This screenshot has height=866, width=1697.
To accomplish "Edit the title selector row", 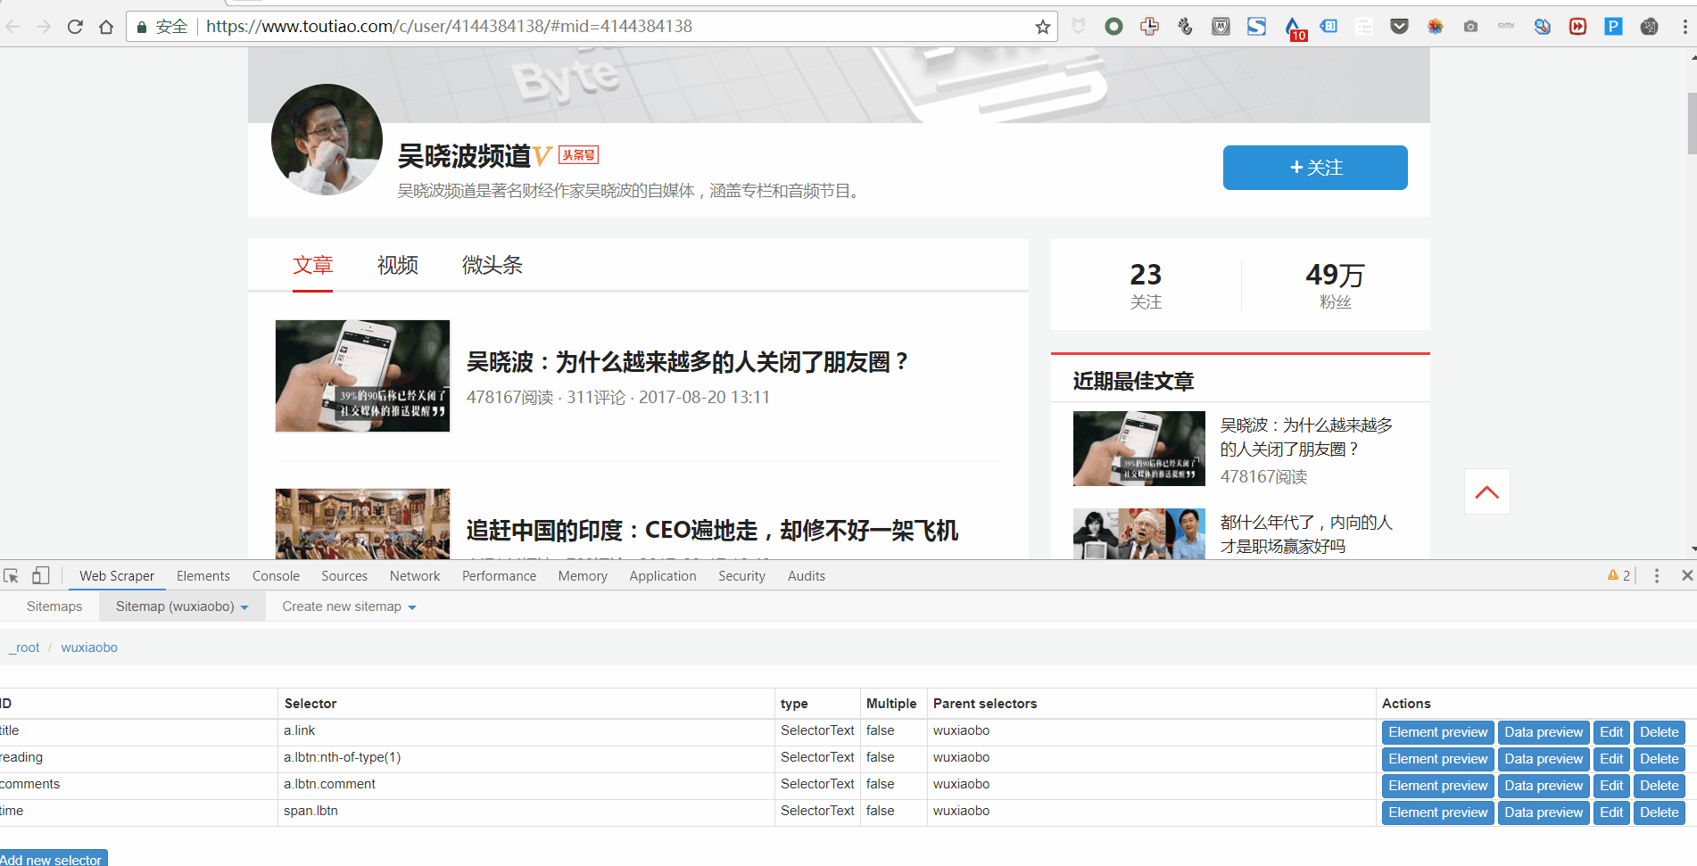I will click(1610, 732).
